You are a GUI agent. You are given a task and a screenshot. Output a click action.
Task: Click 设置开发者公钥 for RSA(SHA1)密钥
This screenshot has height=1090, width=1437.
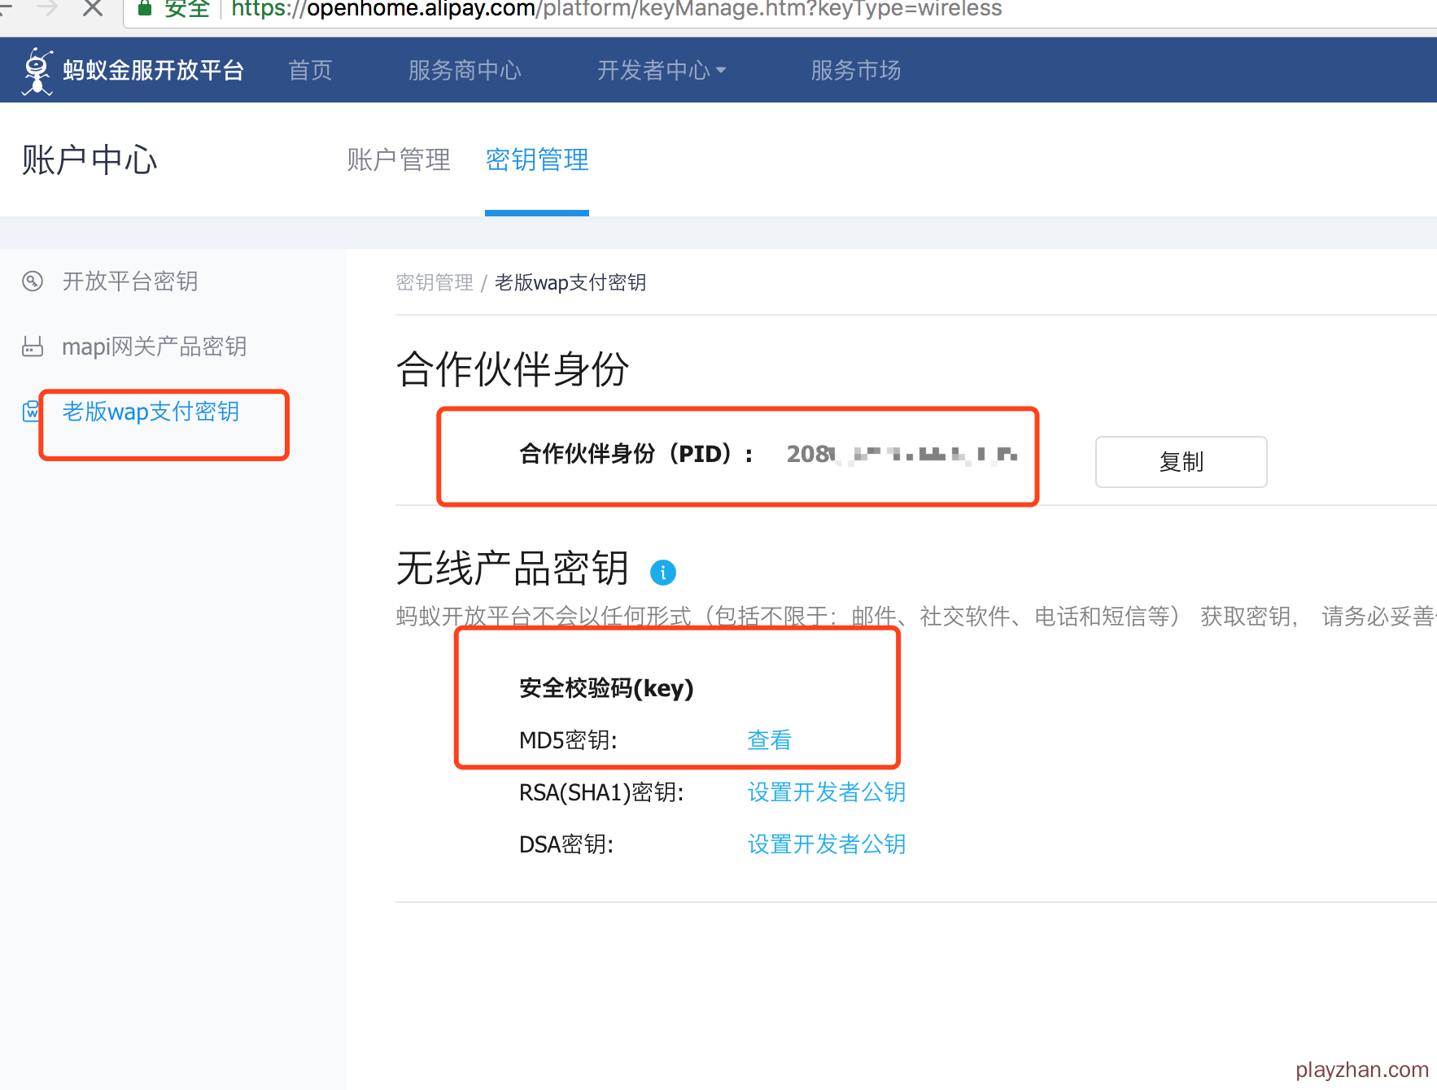826,792
